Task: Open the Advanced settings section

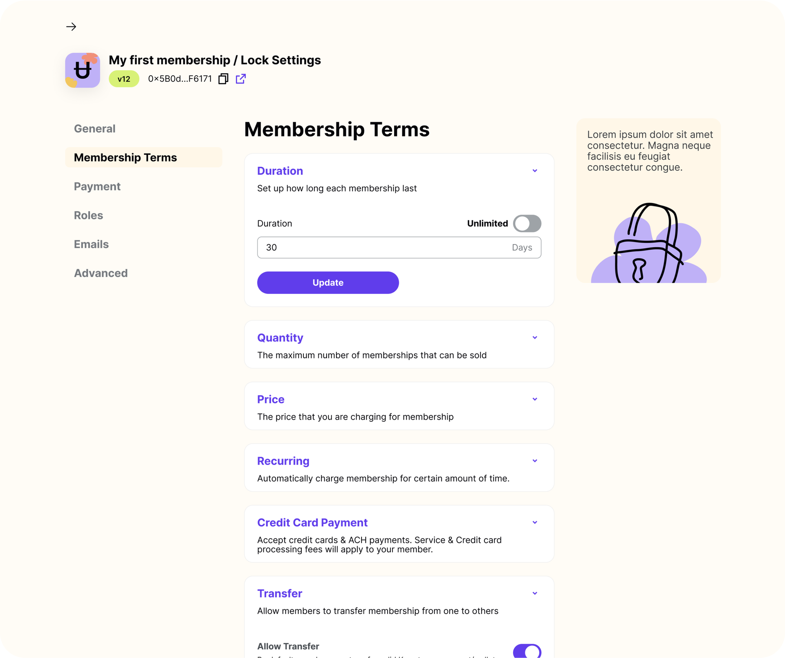Action: point(101,273)
